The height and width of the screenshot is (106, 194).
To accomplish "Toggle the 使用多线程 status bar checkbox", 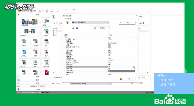I will (x=40, y=93).
